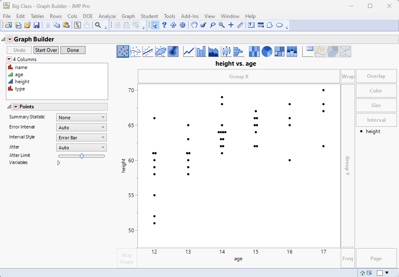Open the Error Interval dropdown
Viewport: 399px width, 277px height.
pyautogui.click(x=81, y=127)
